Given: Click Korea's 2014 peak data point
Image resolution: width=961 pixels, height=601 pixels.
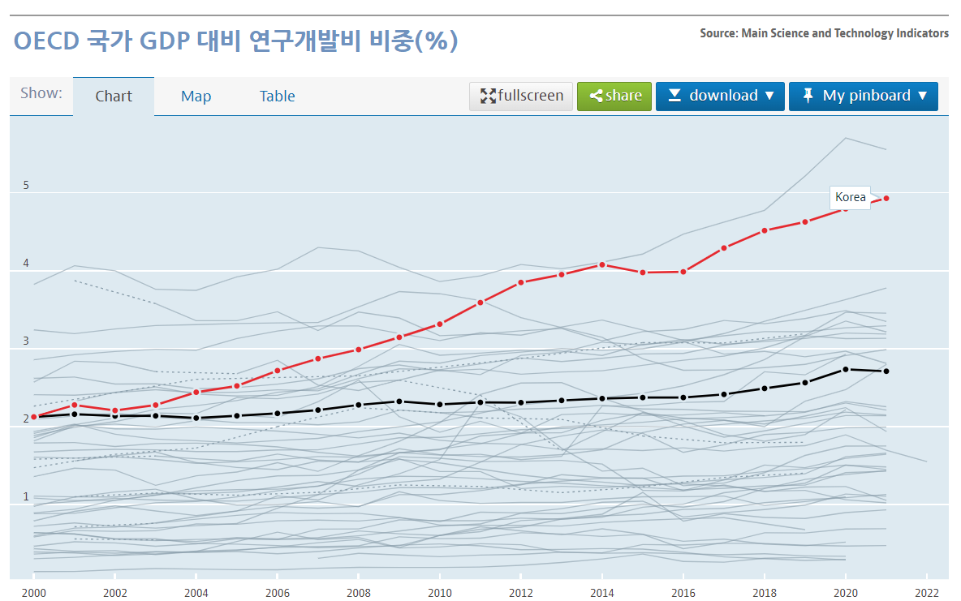Looking at the screenshot, I should 602,264.
